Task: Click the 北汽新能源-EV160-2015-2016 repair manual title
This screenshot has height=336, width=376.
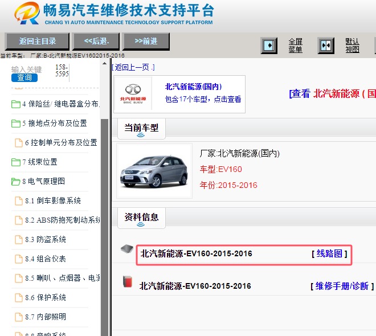Action: 195,286
